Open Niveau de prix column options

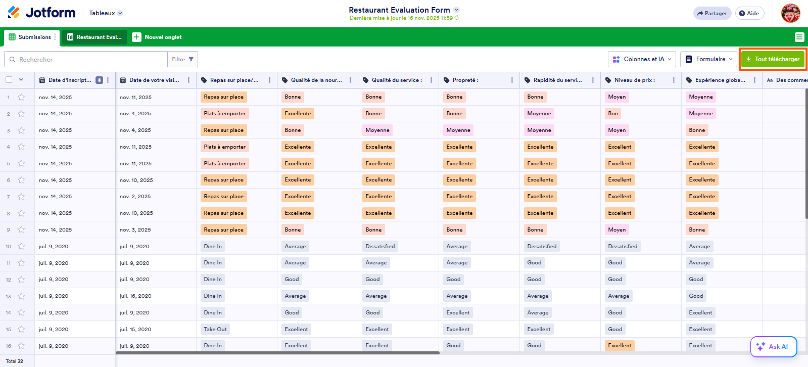(x=674, y=80)
